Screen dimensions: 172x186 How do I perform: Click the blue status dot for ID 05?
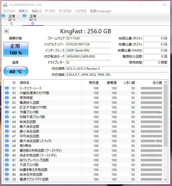pyautogui.click(x=7, y=93)
